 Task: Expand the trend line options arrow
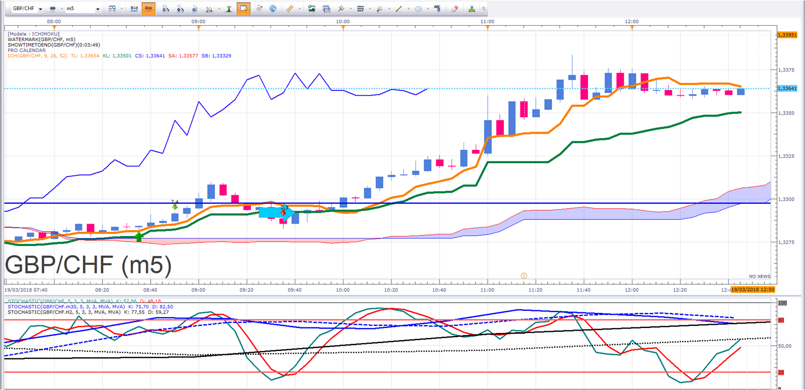407,9
